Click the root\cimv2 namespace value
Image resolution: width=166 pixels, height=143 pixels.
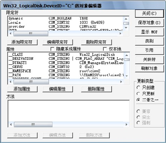[90, 71]
